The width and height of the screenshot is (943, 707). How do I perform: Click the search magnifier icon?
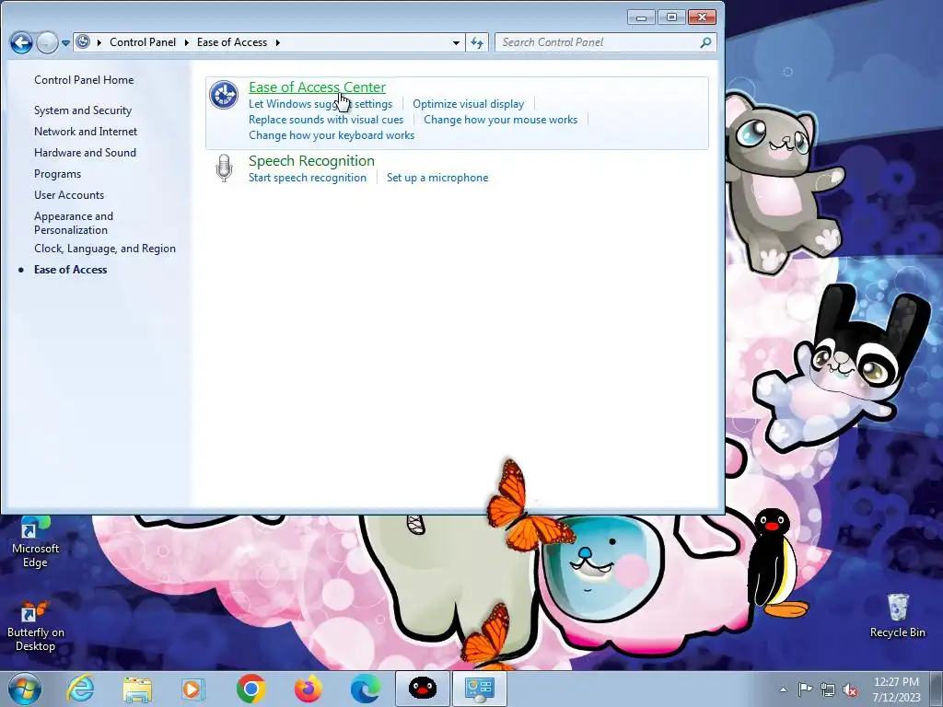click(x=706, y=42)
